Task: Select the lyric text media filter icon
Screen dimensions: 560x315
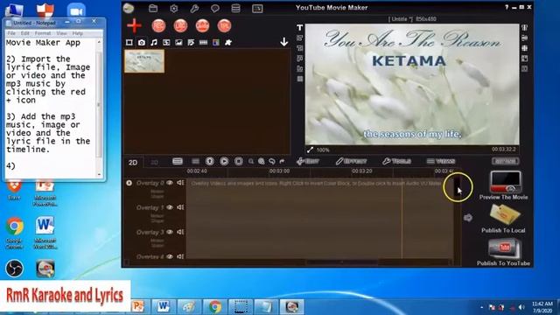Action: tap(191, 43)
